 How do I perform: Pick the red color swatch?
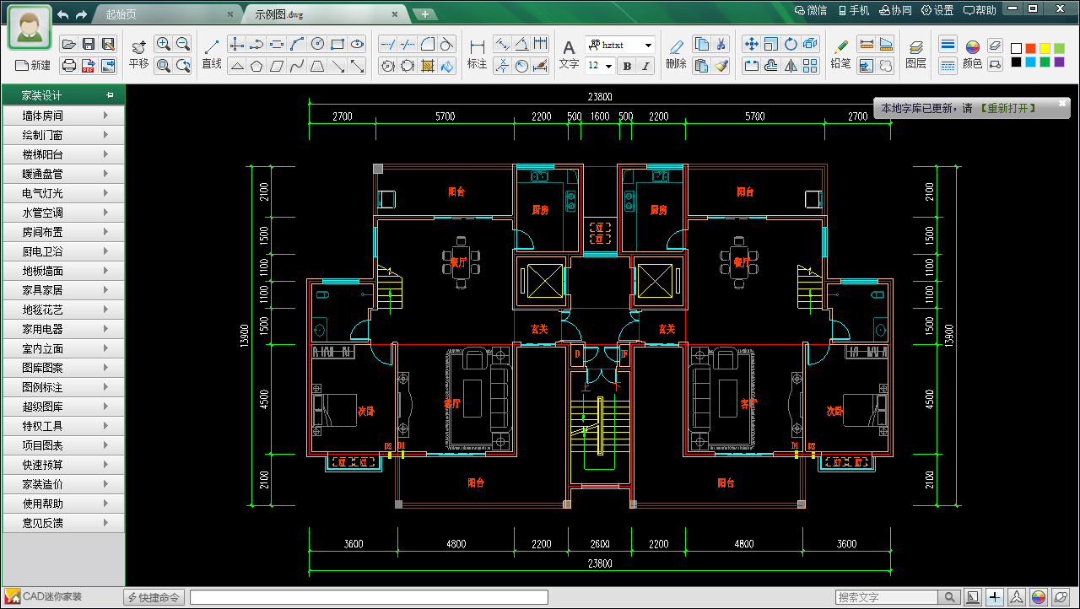pyautogui.click(x=1030, y=48)
